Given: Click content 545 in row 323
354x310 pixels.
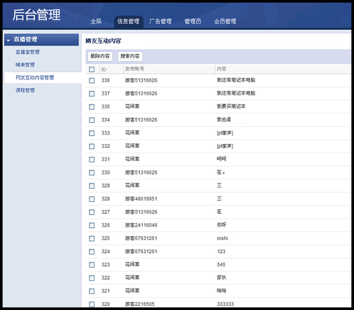Looking at the screenshot, I should tap(221, 265).
